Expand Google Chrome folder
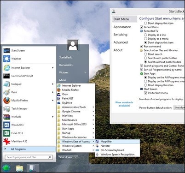Viewport: 185px width, 173px height. pos(76,111)
